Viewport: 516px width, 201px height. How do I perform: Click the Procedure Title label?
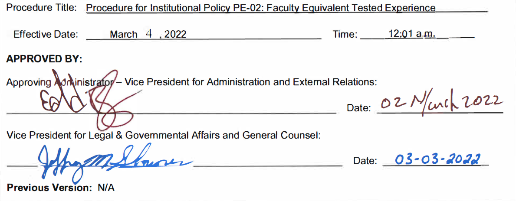point(42,8)
